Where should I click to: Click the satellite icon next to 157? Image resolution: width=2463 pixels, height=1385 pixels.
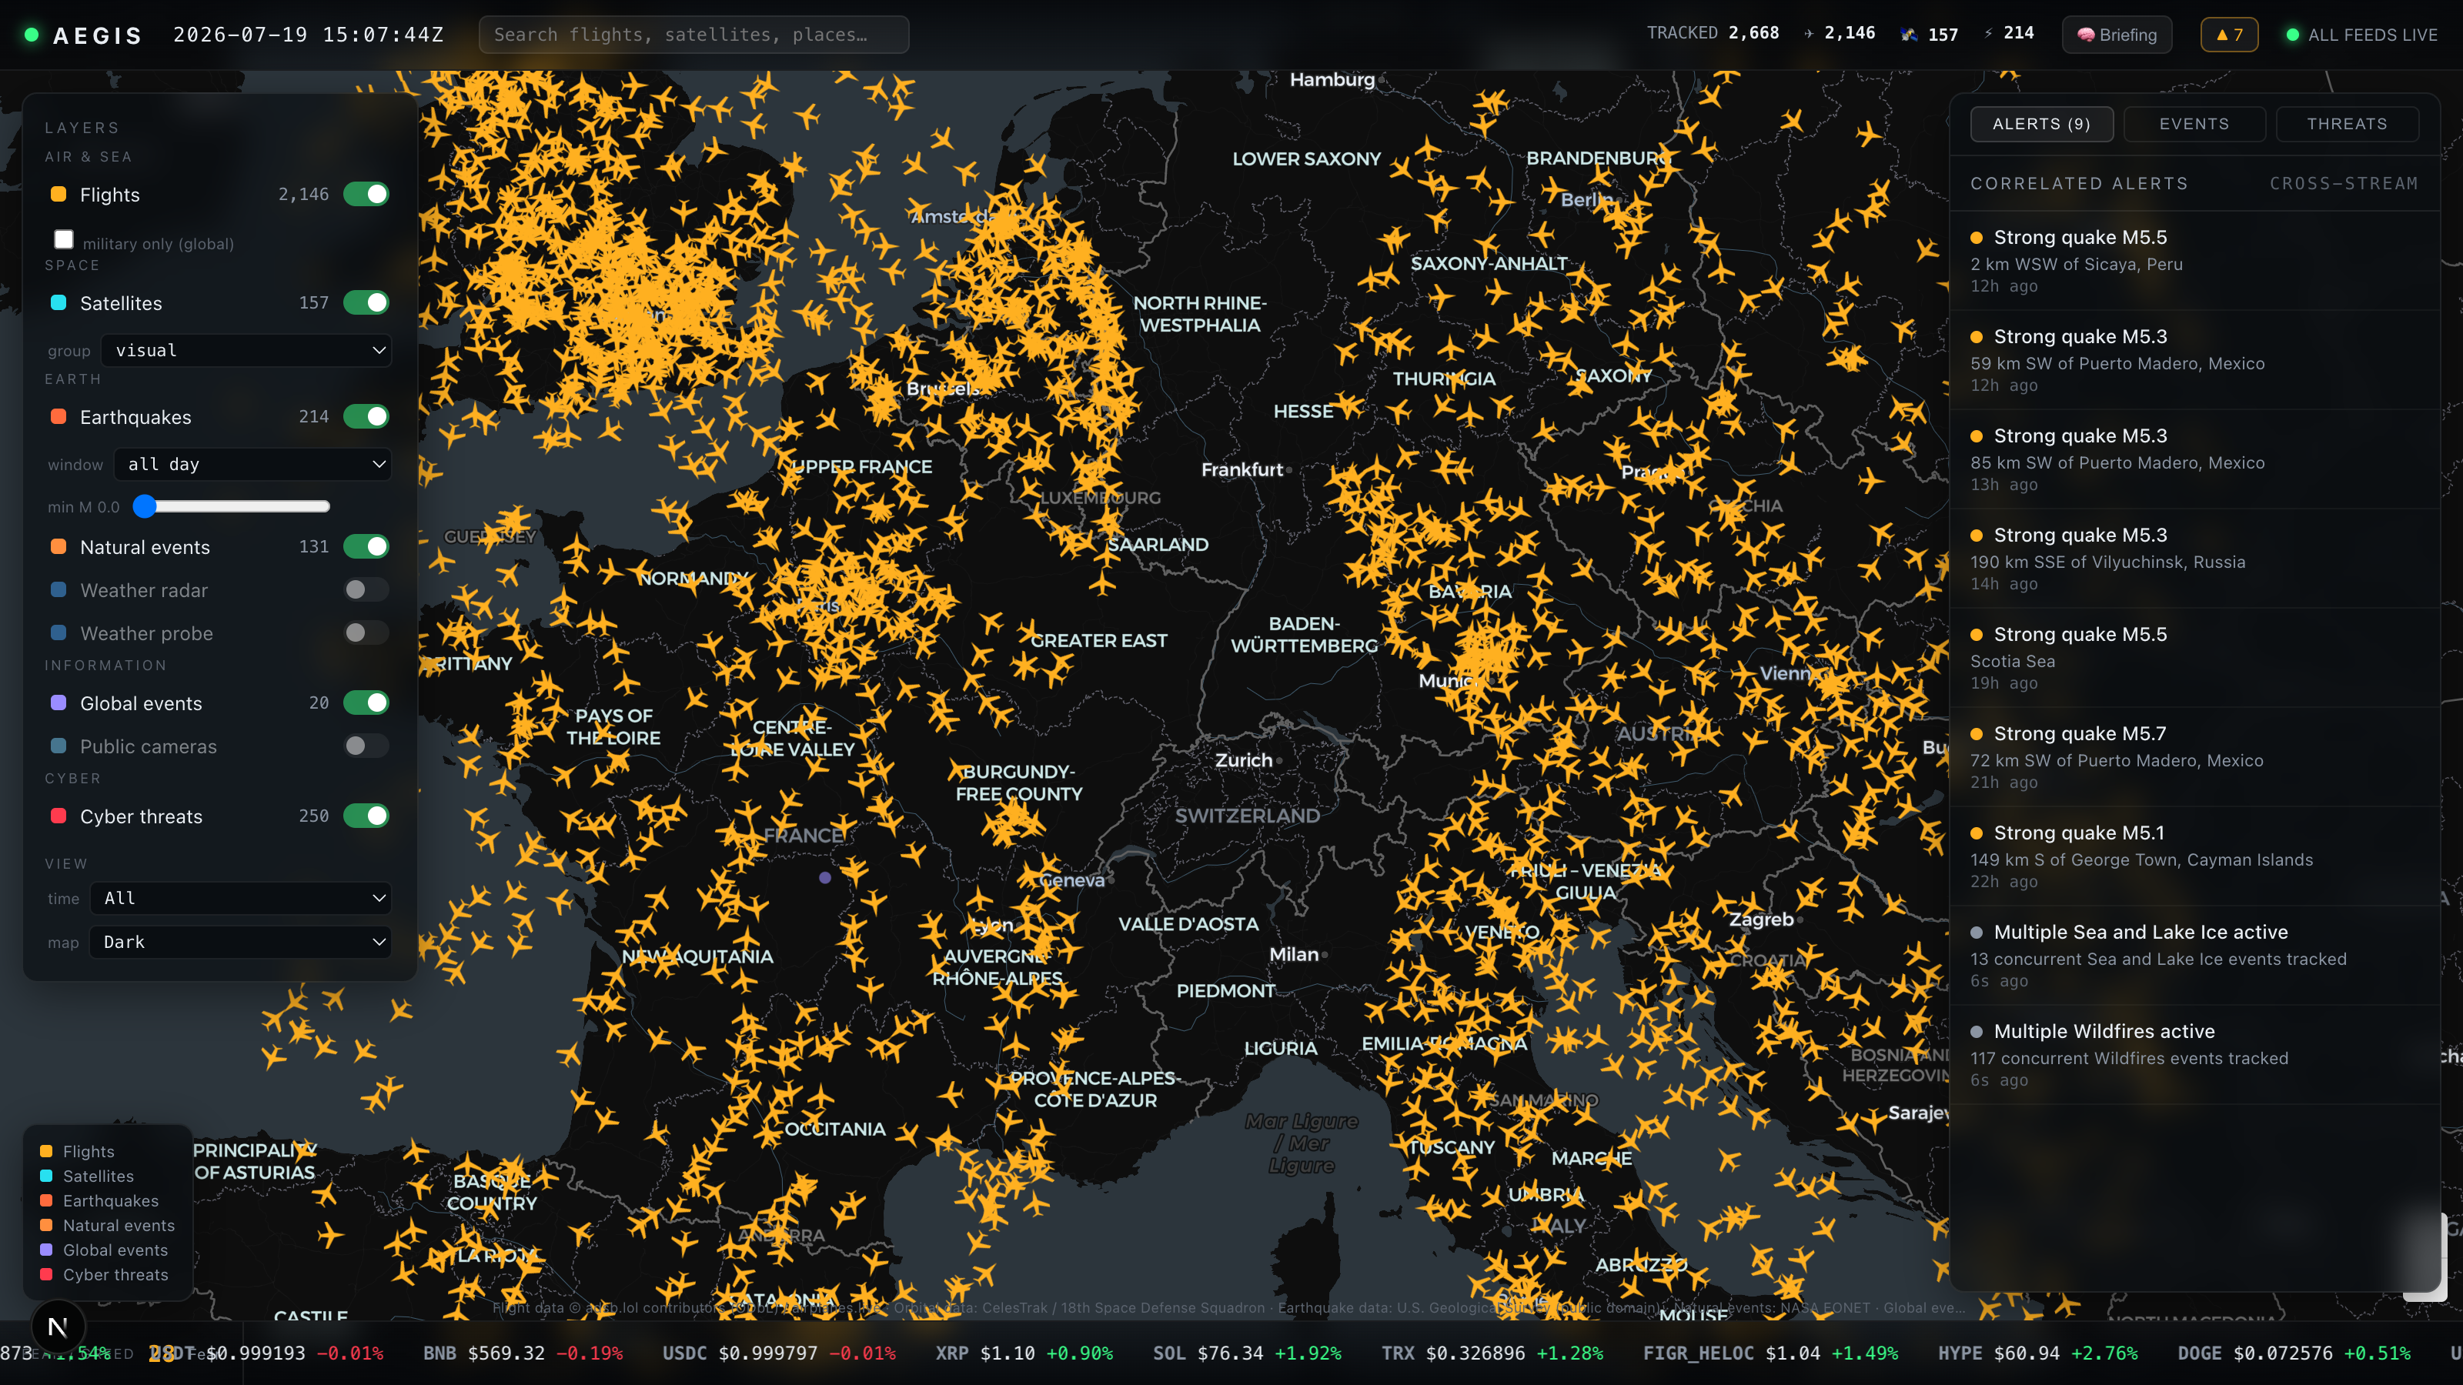(x=1910, y=35)
